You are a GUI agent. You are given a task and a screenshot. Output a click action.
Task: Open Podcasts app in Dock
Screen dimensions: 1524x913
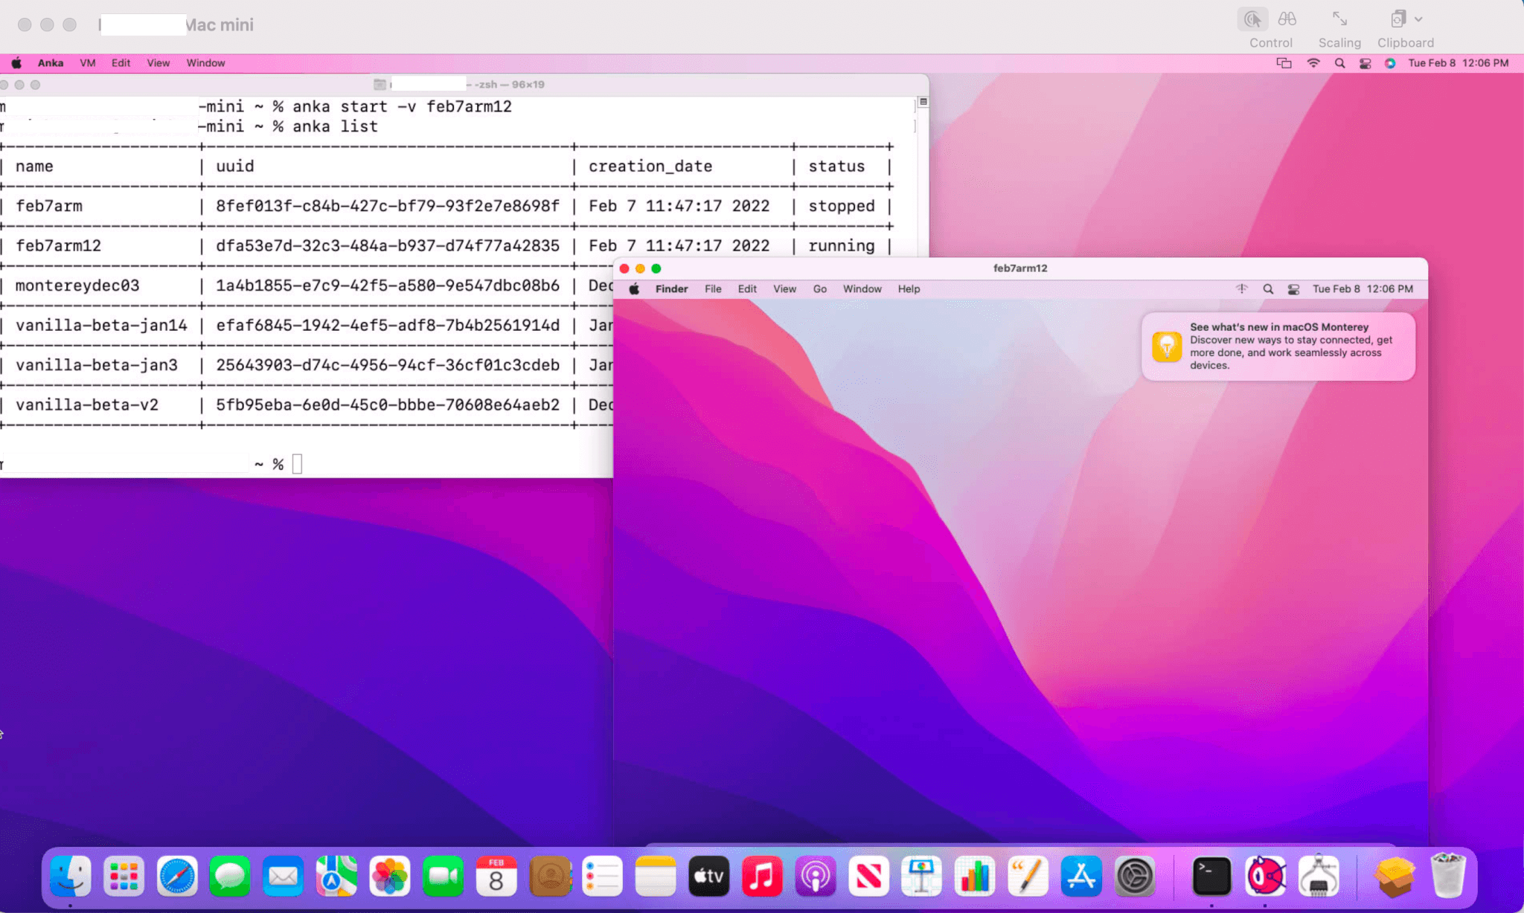point(816,876)
